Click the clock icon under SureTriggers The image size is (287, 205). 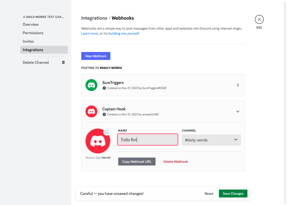pyautogui.click(x=104, y=87)
